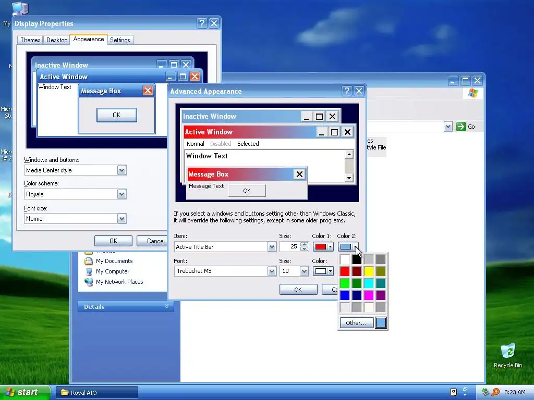Pick the navy blue swatch
This screenshot has width=534, height=400.
[x=357, y=295]
